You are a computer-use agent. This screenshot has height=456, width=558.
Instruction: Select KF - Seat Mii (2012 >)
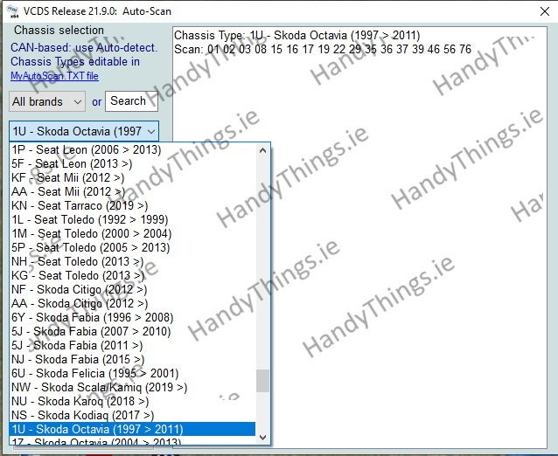coord(132,177)
